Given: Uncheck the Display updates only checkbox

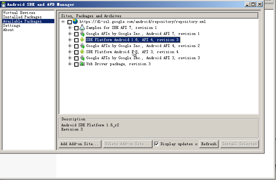Looking at the screenshot, I should coord(156,144).
